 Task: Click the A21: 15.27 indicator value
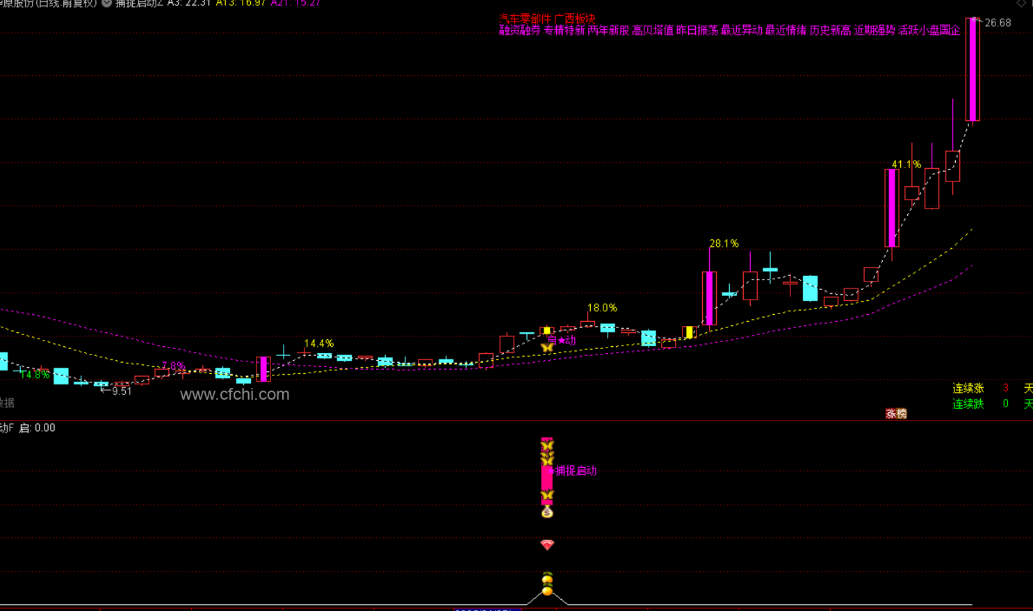296,3
